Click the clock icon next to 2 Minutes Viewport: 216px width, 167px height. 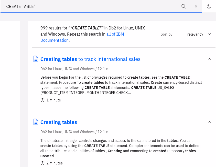pos(42,163)
